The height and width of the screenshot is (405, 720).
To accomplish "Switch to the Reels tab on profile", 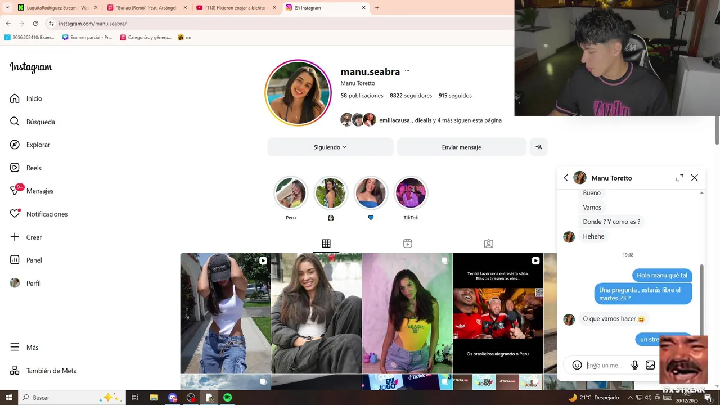I will tap(408, 244).
